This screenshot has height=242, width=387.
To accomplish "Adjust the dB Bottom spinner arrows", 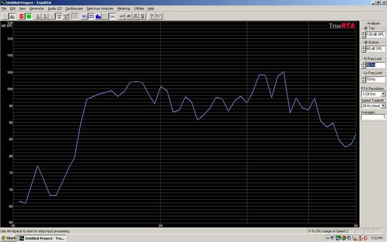I will (363, 49).
